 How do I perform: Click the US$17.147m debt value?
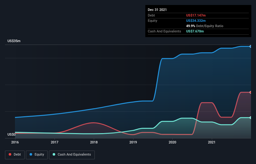coord(196,15)
